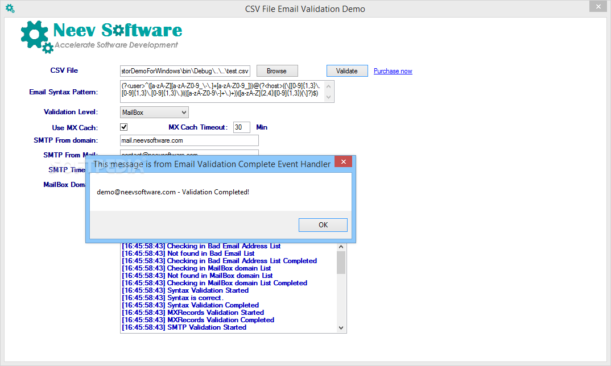This screenshot has width=611, height=366.
Task: Click the pattern box scroll up arrow
Action: (328, 86)
